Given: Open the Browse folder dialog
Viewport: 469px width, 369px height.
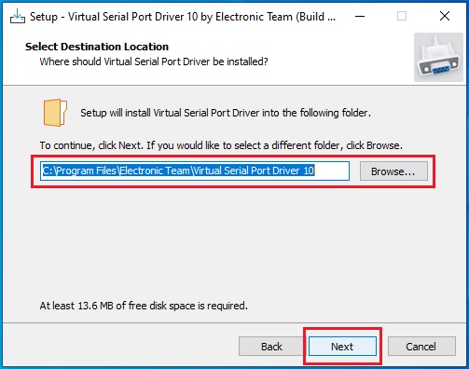Looking at the screenshot, I should click(393, 171).
